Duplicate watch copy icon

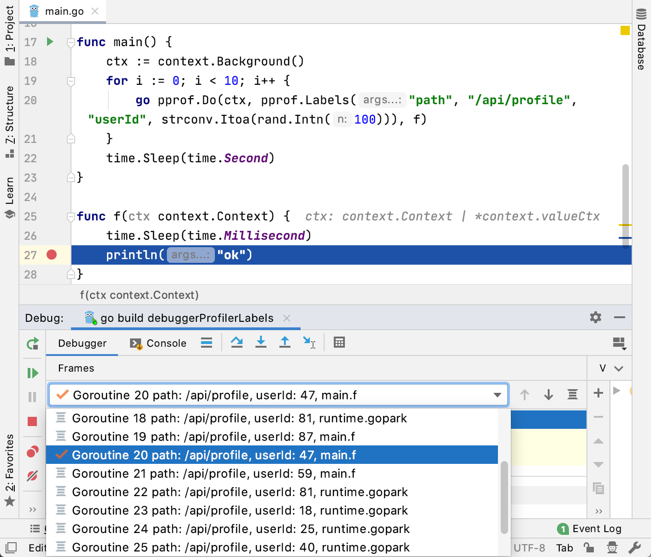598,488
